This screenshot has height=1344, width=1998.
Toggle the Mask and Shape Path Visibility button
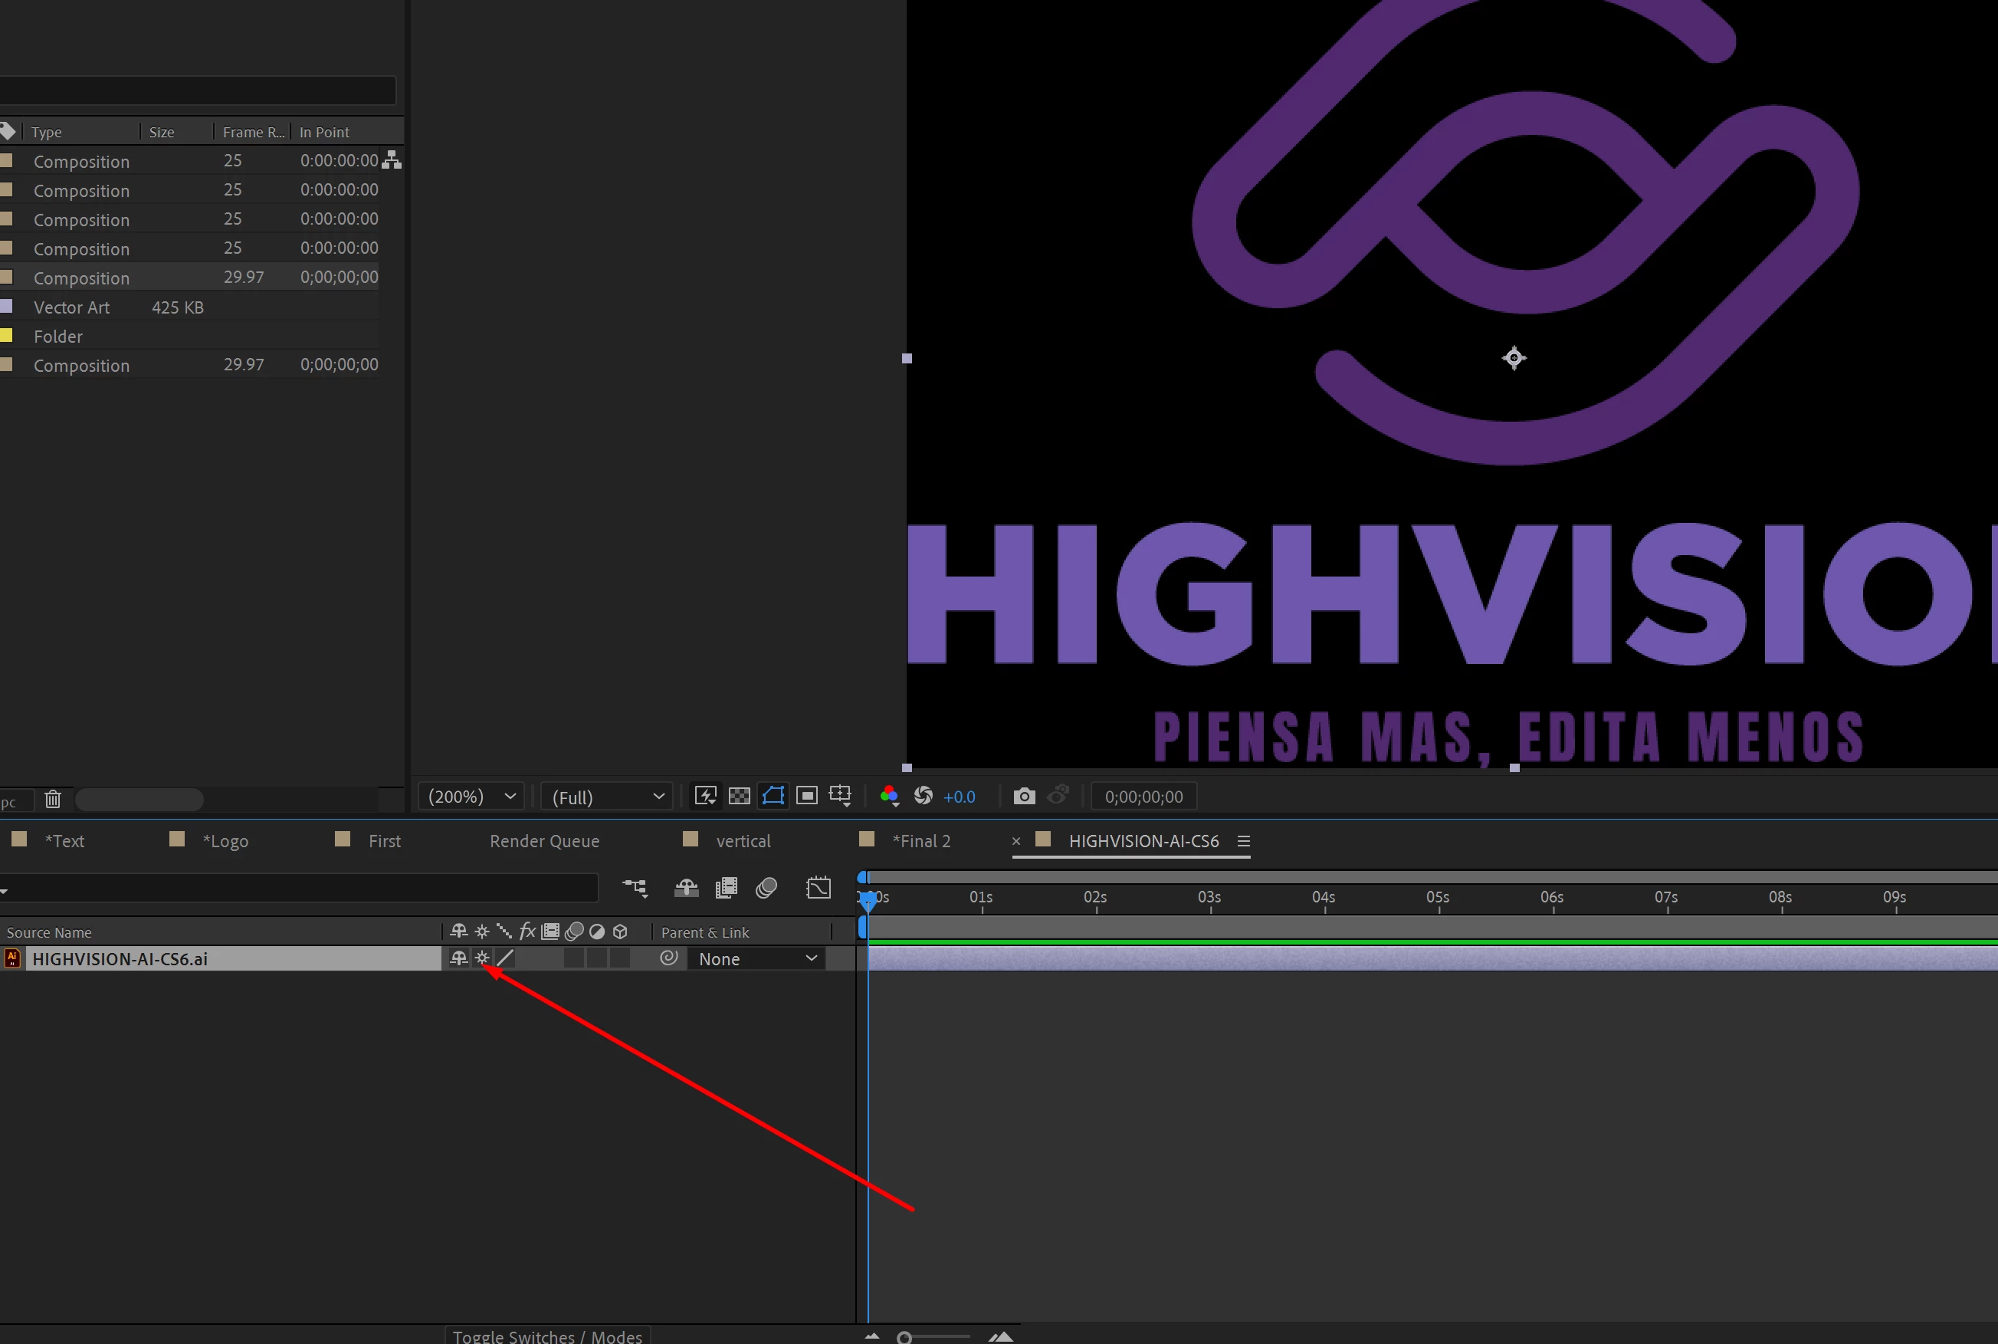pyautogui.click(x=773, y=797)
